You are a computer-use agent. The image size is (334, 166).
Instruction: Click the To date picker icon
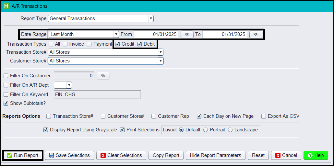coord(256,34)
